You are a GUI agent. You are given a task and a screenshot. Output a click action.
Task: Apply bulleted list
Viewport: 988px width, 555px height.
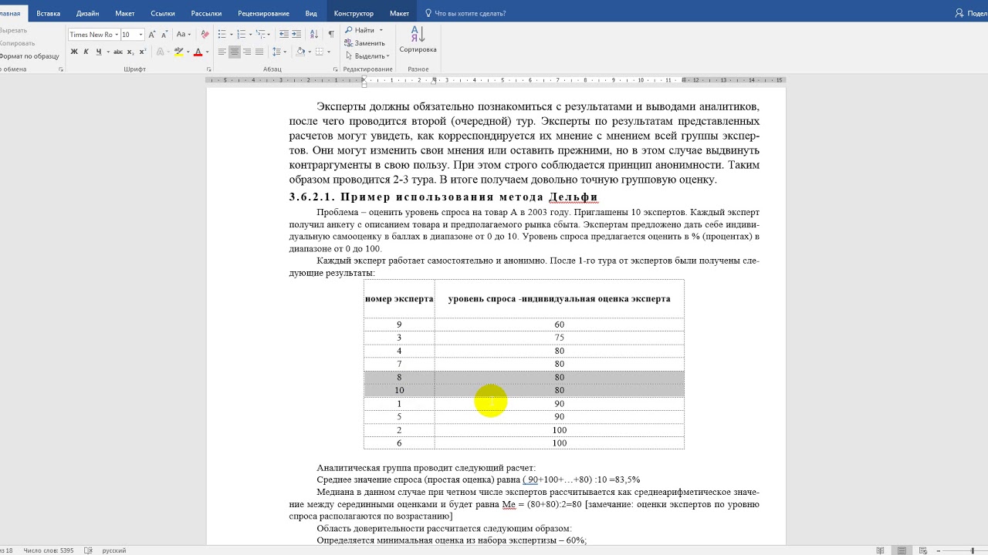click(222, 35)
